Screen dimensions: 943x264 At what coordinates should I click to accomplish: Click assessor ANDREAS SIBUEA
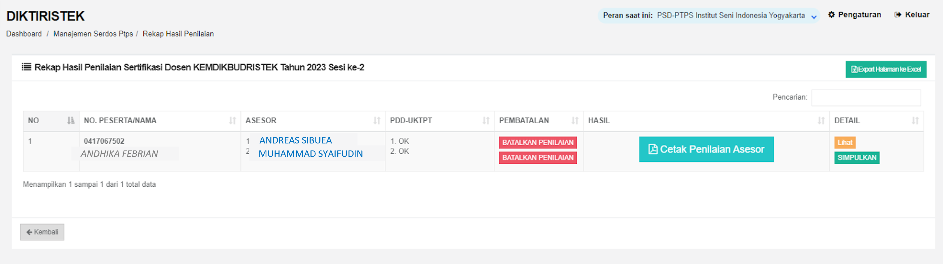(295, 140)
